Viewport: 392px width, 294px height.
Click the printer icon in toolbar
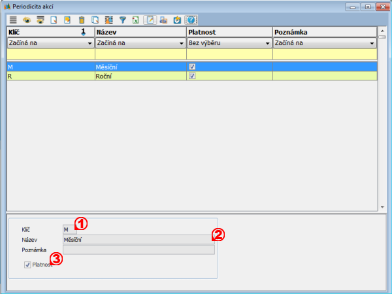pos(163,20)
